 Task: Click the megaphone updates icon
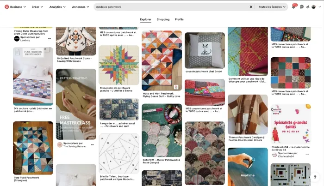[308, 7]
